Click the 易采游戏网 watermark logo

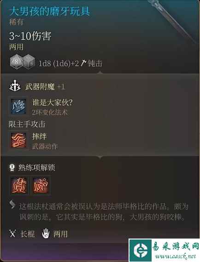point(164,250)
